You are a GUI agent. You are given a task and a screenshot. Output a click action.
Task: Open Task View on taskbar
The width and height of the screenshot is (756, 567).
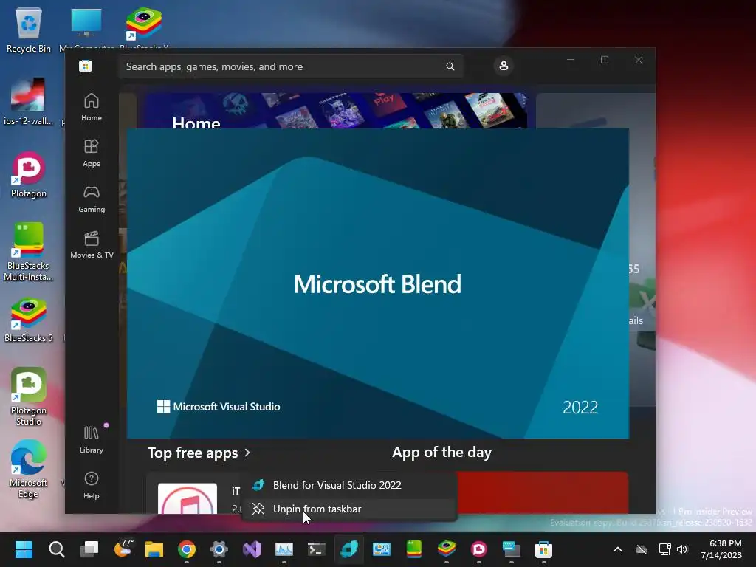click(89, 549)
